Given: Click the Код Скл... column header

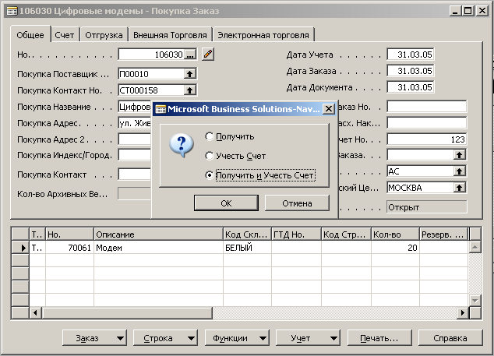Looking at the screenshot, I should (247, 234).
